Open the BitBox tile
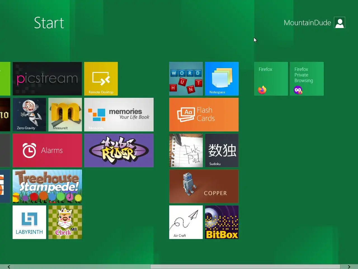Screen dimensions: 358x269 coord(222,222)
